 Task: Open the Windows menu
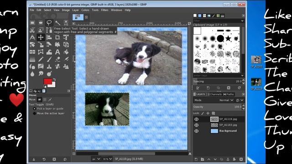click(x=116, y=10)
